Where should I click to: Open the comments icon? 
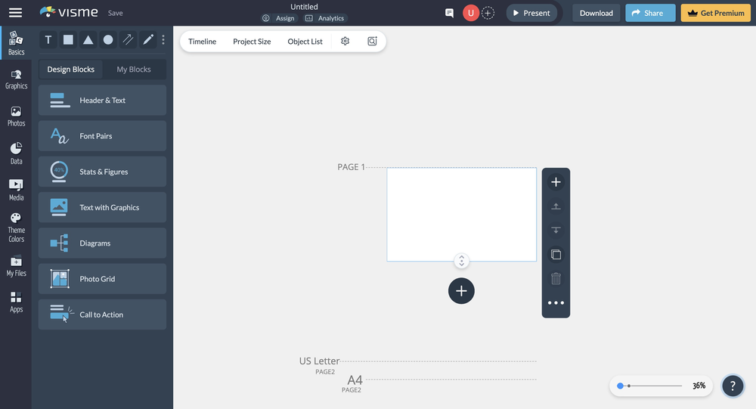[449, 13]
